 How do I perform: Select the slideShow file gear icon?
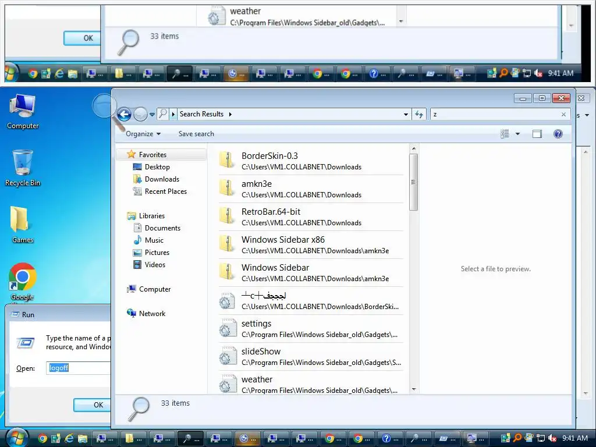coord(228,356)
